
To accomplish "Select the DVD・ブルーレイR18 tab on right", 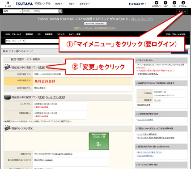I will 175,34.
